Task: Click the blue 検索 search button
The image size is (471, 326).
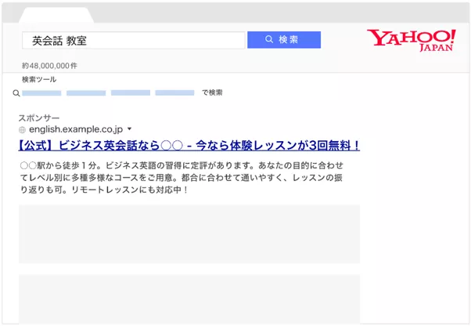Action: tap(284, 40)
